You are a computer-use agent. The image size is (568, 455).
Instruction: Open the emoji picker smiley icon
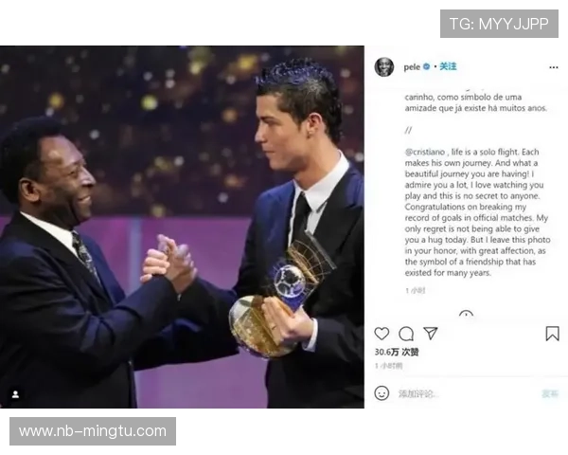click(x=382, y=393)
